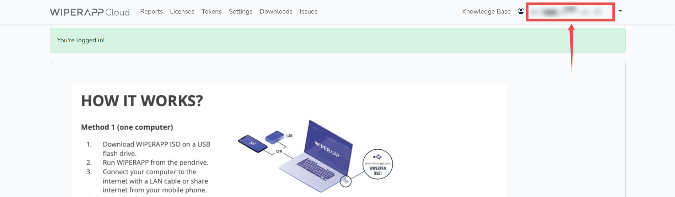
Task: Open the Reports page
Action: pyautogui.click(x=151, y=12)
